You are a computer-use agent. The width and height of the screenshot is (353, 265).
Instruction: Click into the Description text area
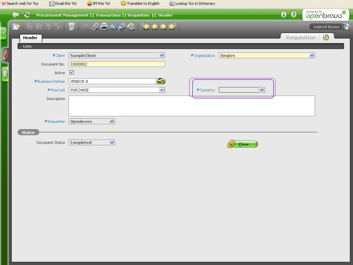pyautogui.click(x=191, y=106)
